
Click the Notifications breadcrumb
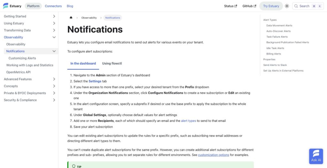point(113,18)
